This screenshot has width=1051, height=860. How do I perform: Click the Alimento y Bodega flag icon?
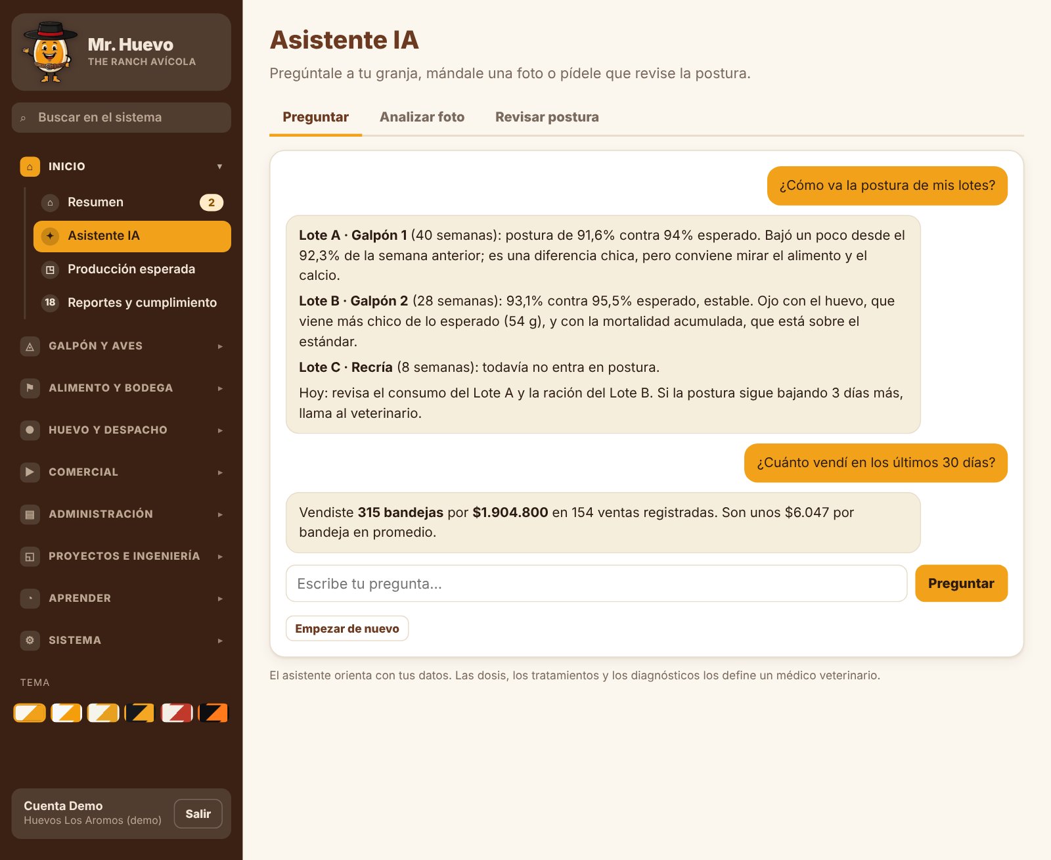[30, 388]
